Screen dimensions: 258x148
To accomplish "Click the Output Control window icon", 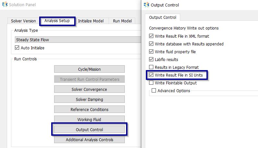I will [146, 5].
